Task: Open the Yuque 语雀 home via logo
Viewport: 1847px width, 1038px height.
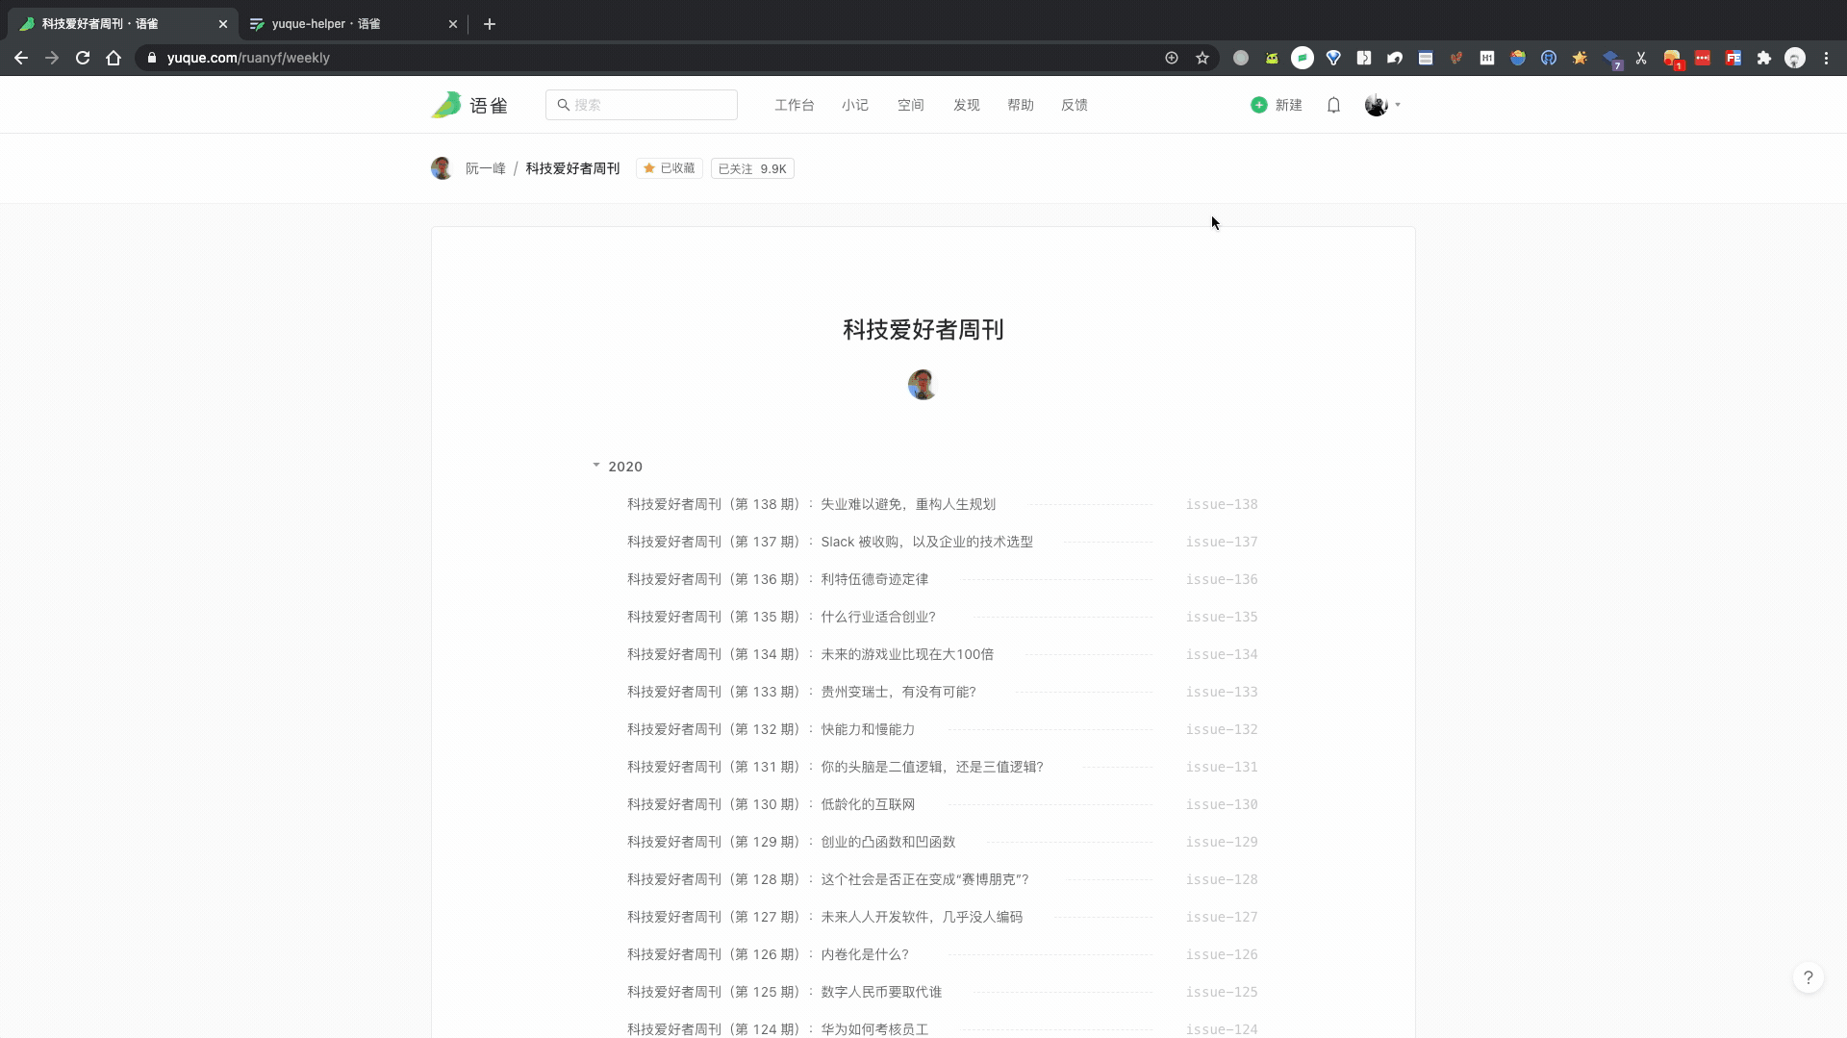Action: (468, 105)
